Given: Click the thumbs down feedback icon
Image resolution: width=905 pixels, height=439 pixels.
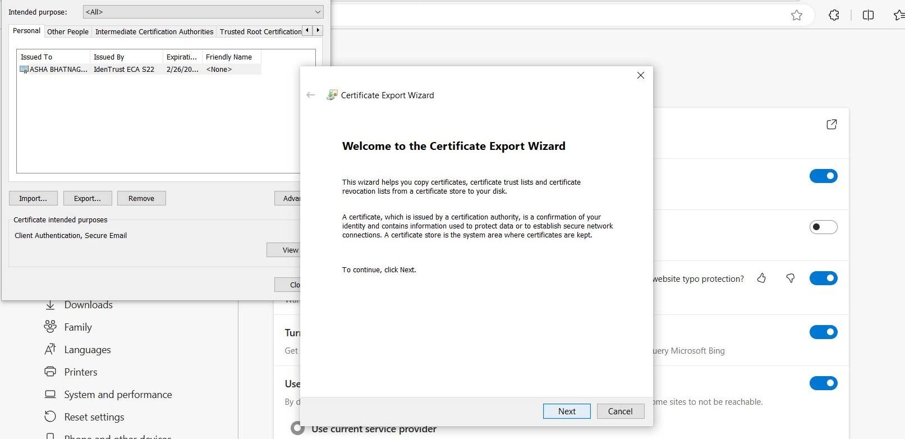Looking at the screenshot, I should [791, 278].
